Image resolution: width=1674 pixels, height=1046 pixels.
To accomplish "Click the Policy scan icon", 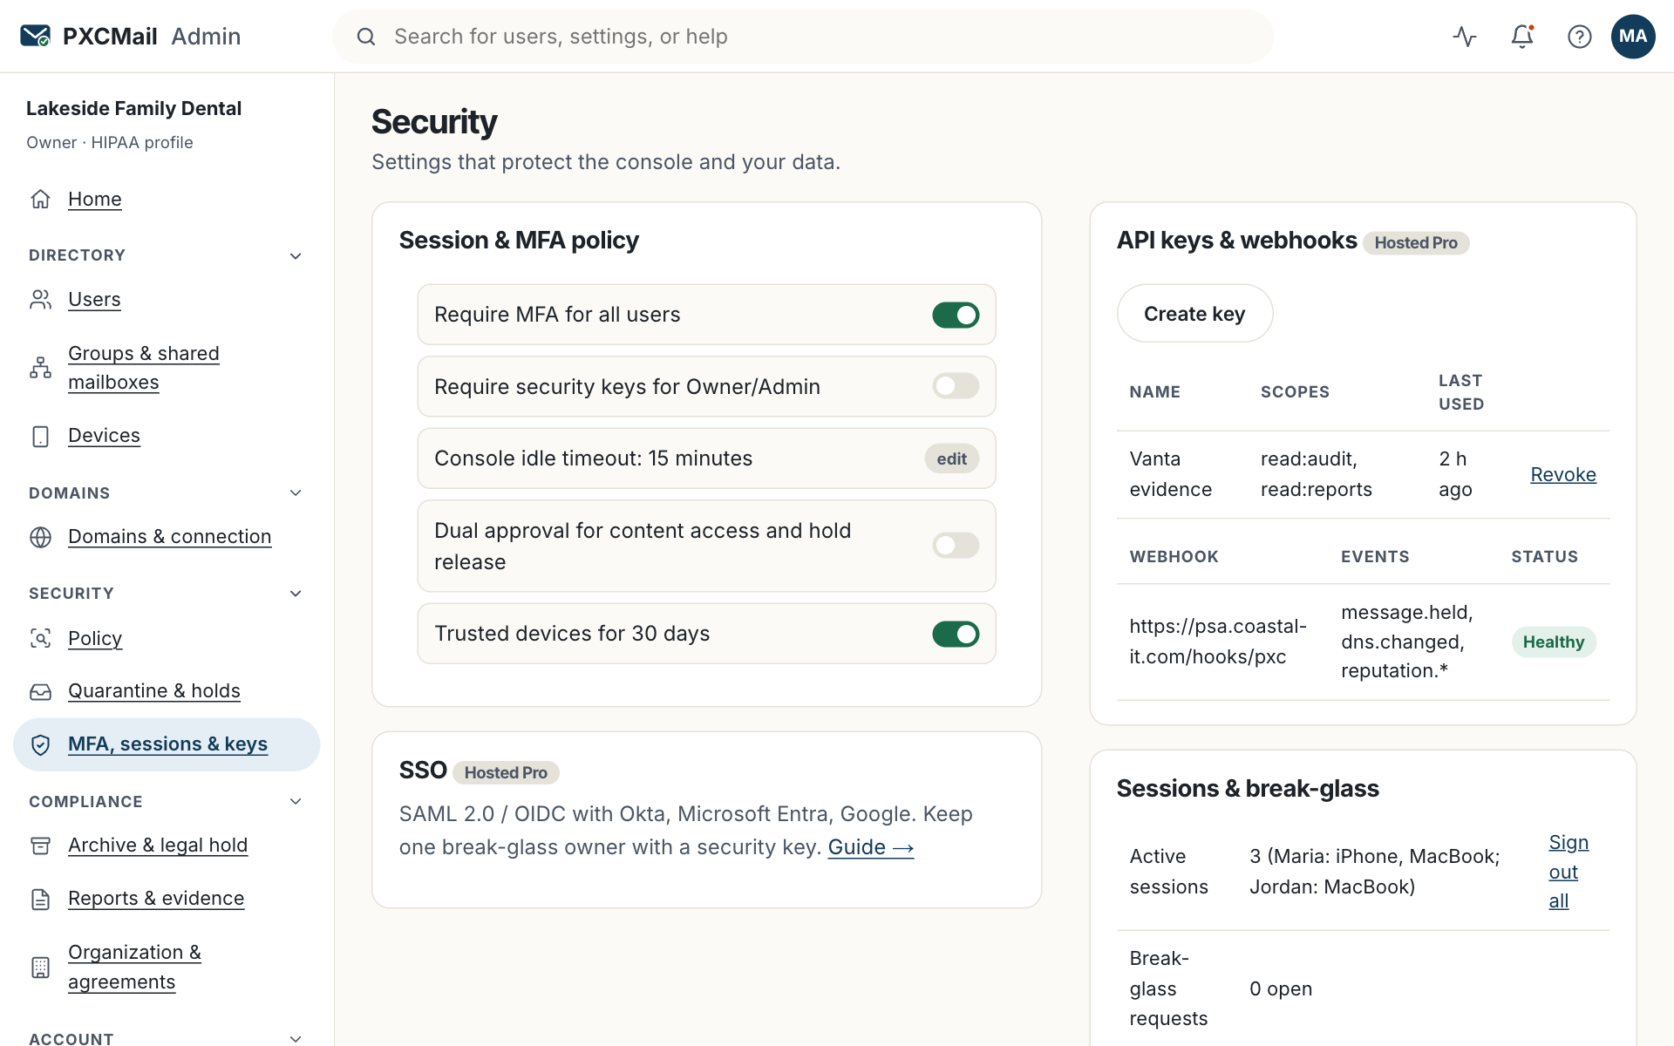I will 41,638.
